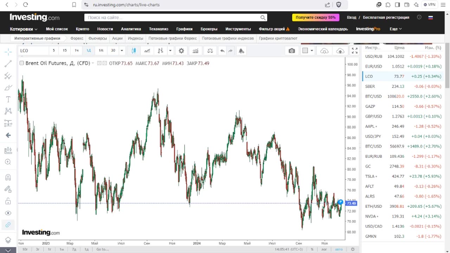Hide all drawings with eye icon
This screenshot has width=450, height=253.
point(8,213)
